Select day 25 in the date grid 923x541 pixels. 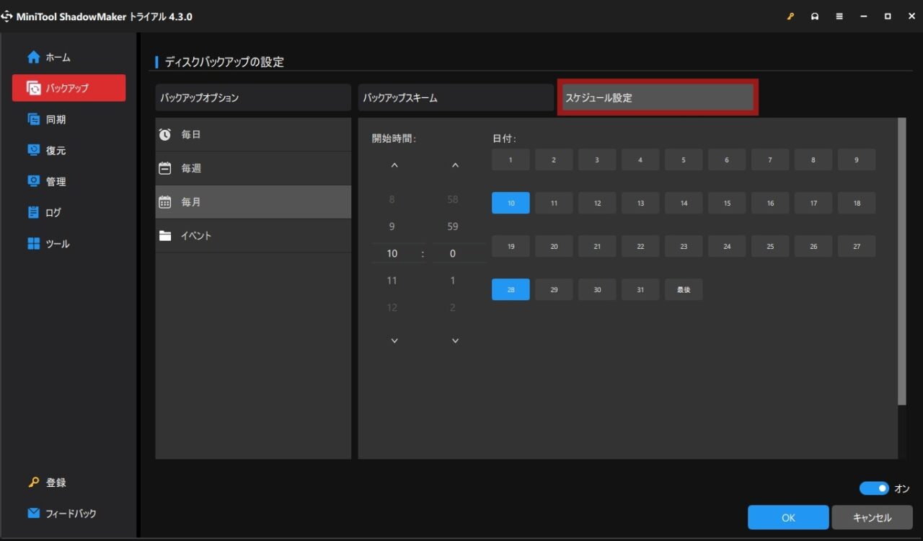[x=770, y=246]
